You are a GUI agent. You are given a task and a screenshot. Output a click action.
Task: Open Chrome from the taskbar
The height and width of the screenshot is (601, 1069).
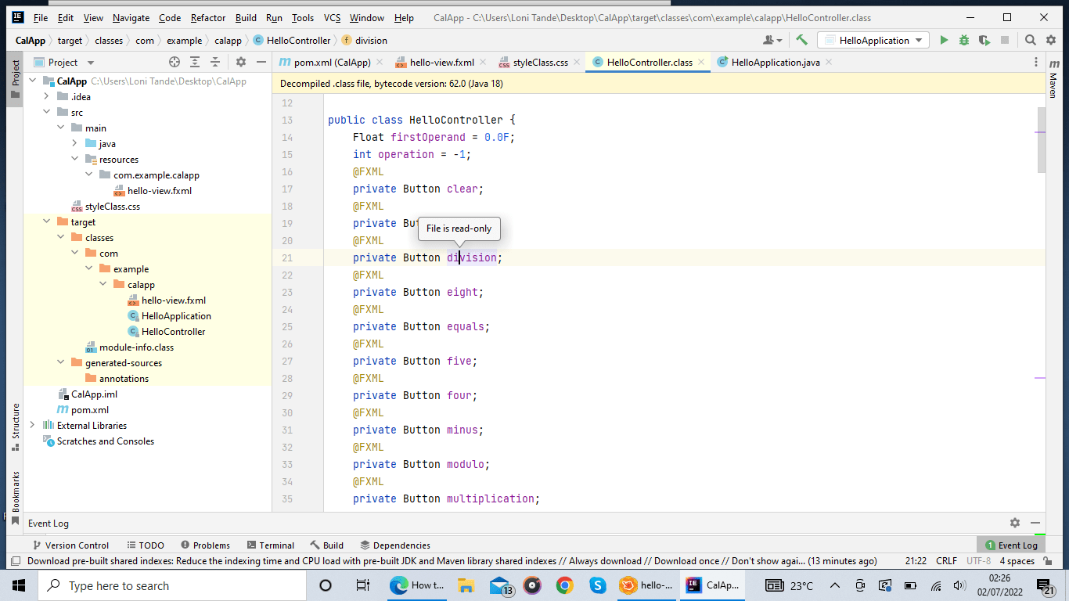563,585
